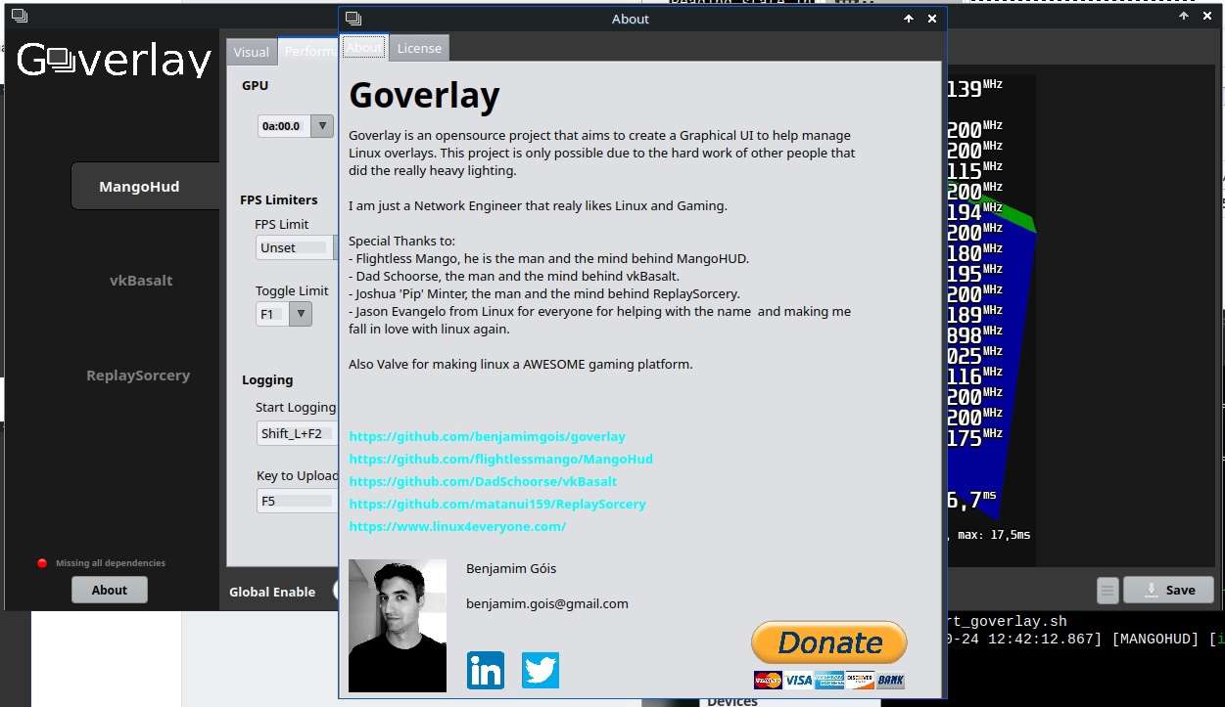This screenshot has height=707, width=1225.
Task: Click the red missing dependencies indicator
Action: pyautogui.click(x=42, y=563)
